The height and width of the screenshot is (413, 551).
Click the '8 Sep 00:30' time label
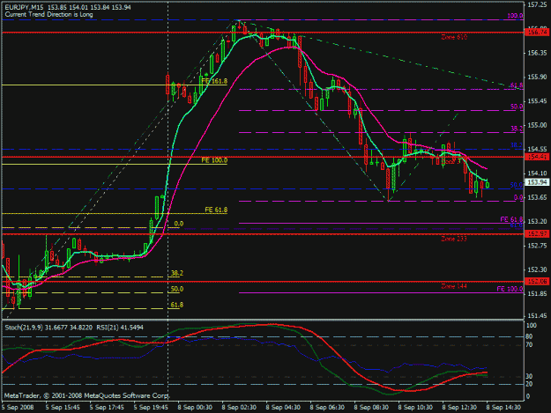(195, 407)
